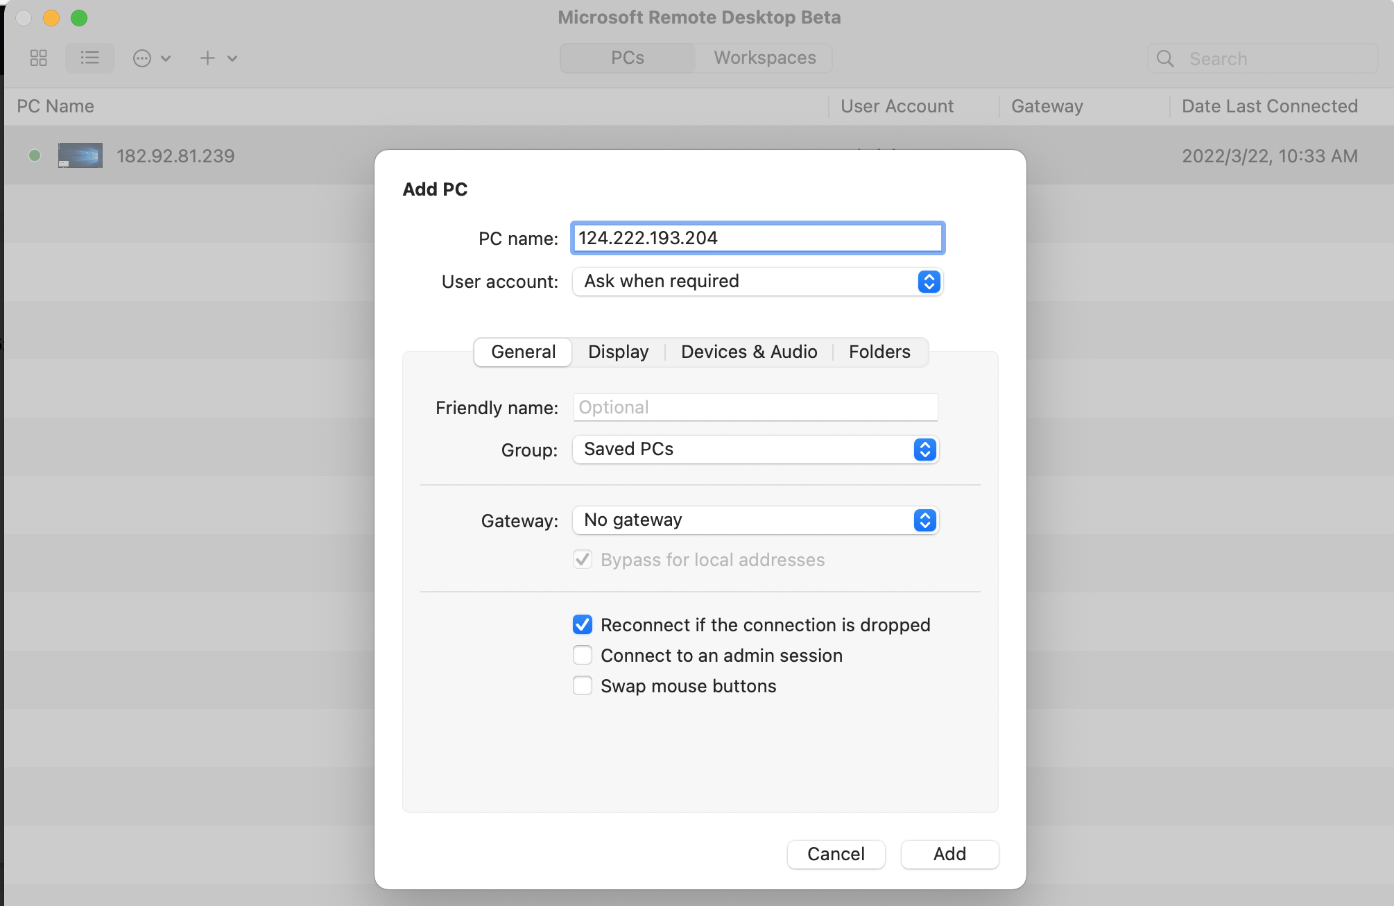The image size is (1394, 906).
Task: Open the ellipsis actions menu icon
Action: [x=142, y=58]
